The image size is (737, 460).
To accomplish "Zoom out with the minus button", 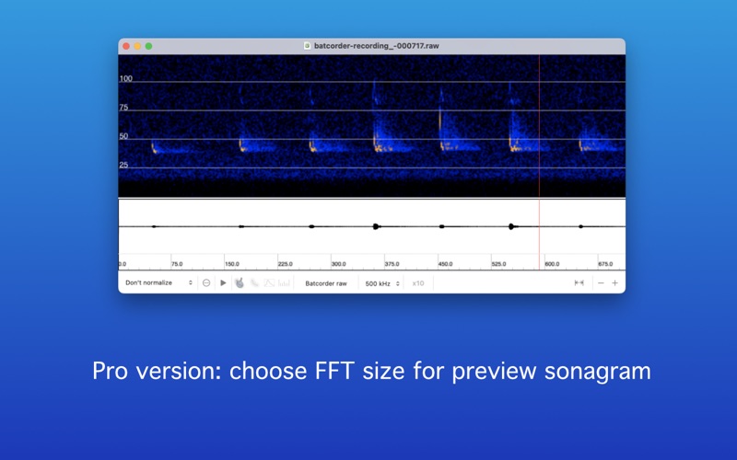I will (601, 282).
